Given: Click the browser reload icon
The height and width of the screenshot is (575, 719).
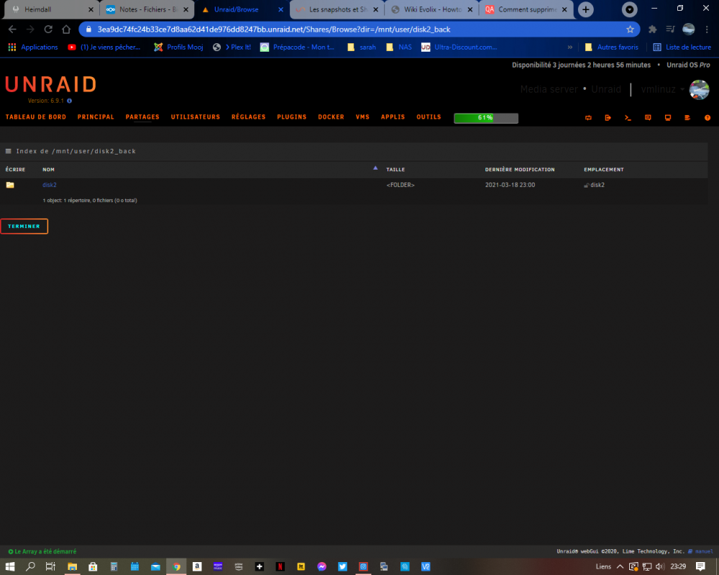Looking at the screenshot, I should tap(48, 29).
